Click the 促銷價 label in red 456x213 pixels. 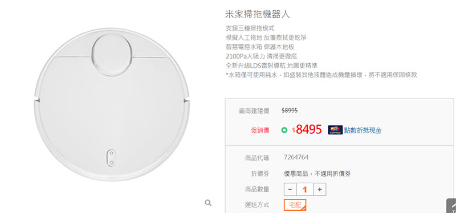260,130
